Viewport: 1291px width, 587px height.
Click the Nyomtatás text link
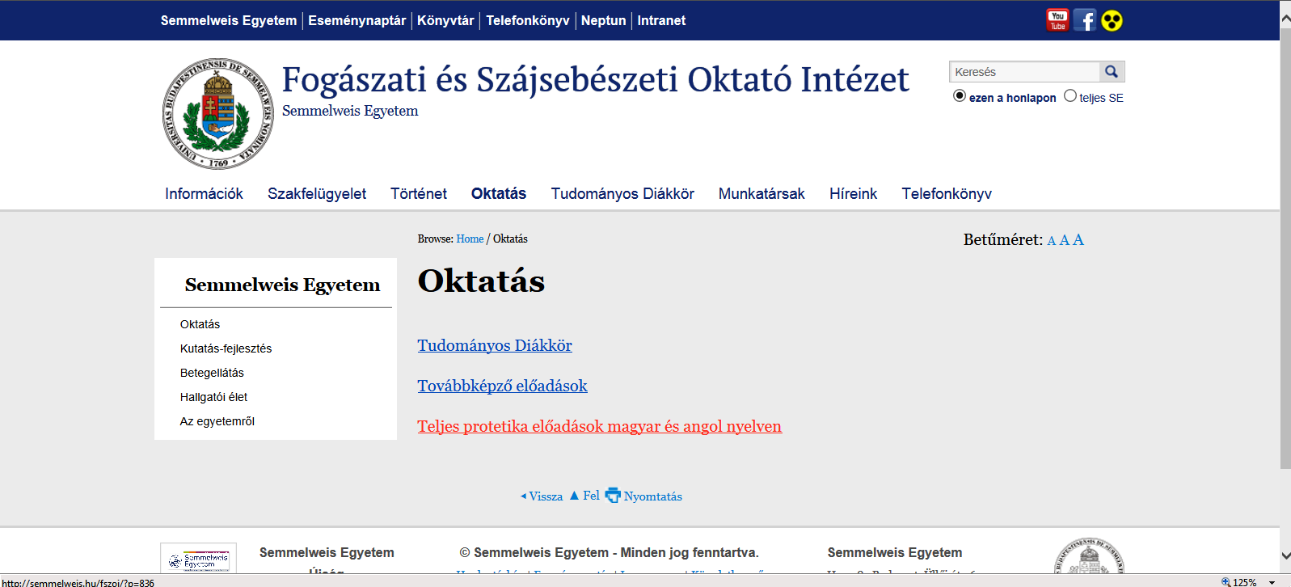click(x=653, y=496)
